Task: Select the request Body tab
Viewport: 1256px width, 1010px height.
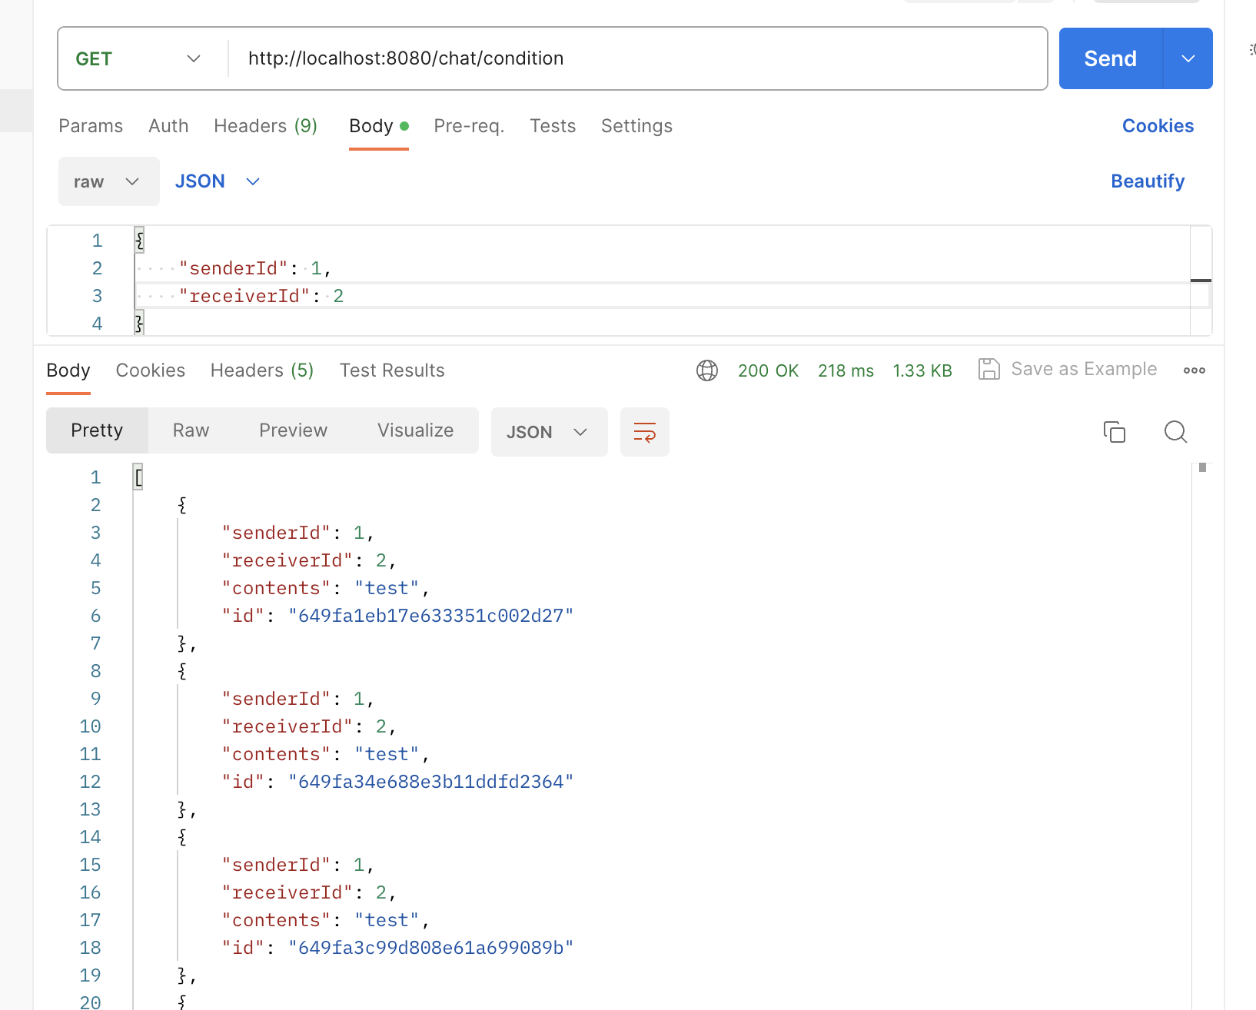Action: tap(378, 126)
